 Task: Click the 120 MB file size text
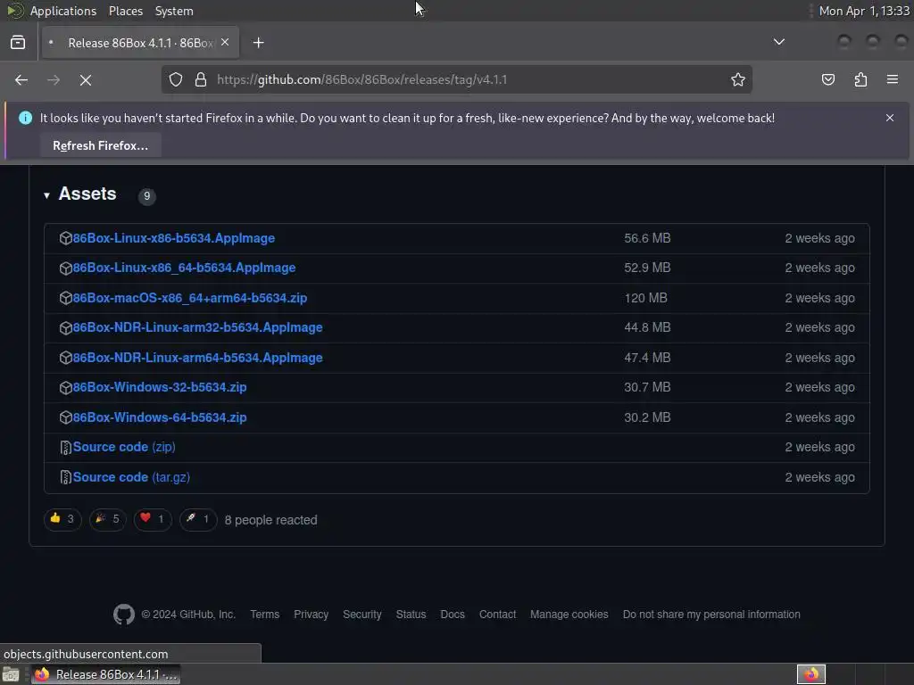[646, 298]
